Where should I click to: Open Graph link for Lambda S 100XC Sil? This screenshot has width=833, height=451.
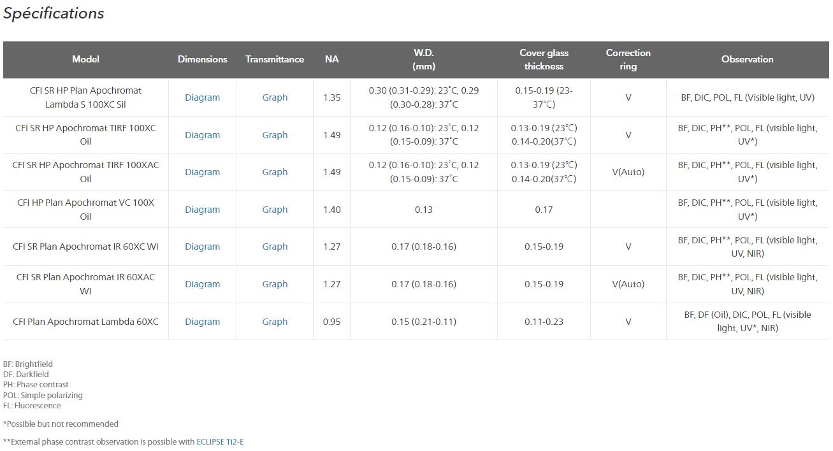pyautogui.click(x=275, y=97)
